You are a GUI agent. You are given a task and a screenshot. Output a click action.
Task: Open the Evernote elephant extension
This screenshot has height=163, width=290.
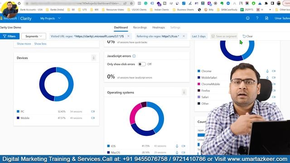pos(222,3)
